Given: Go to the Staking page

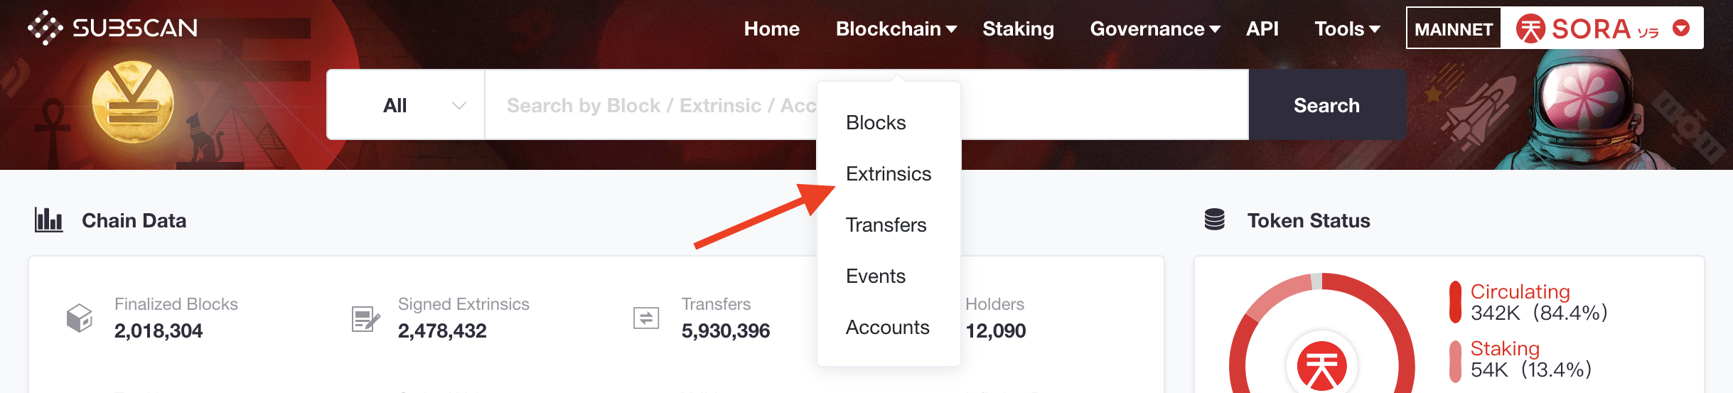Looking at the screenshot, I should point(1018,28).
